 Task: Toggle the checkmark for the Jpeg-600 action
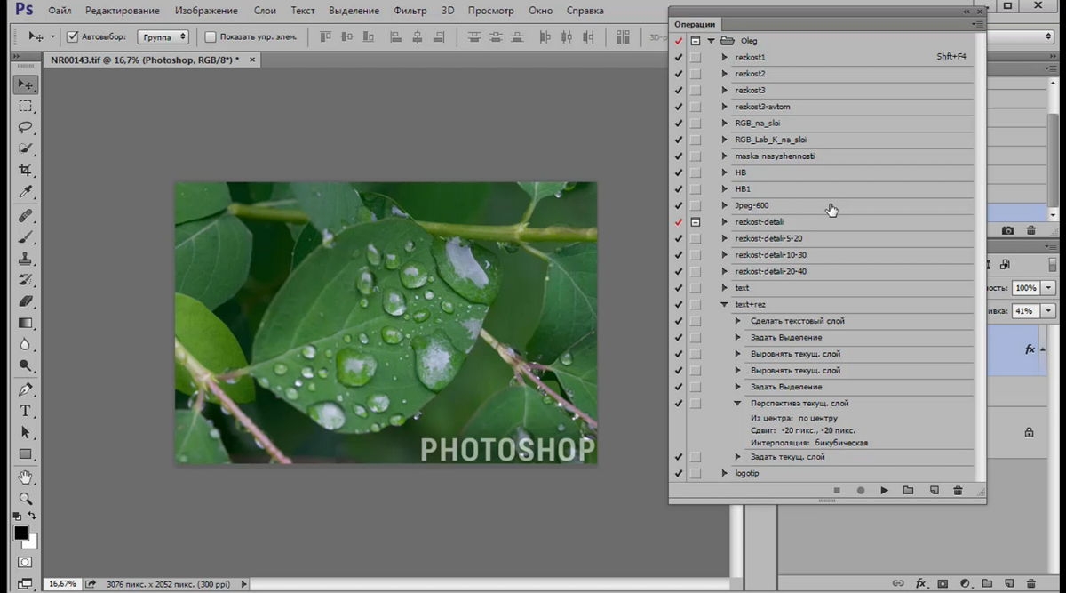(x=679, y=205)
